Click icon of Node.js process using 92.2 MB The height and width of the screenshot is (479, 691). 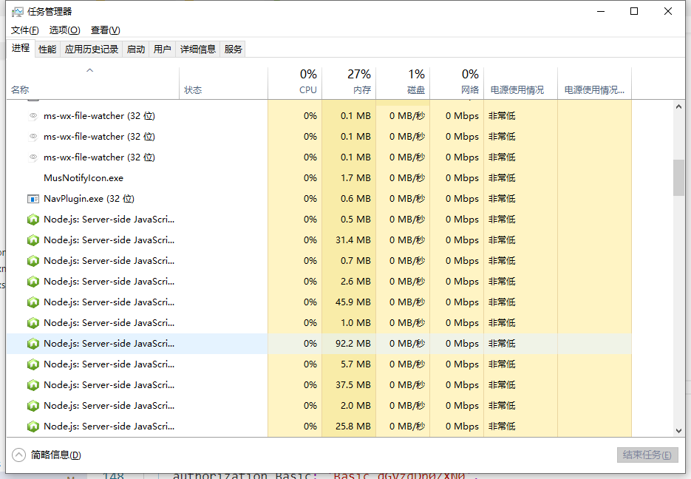(x=33, y=344)
